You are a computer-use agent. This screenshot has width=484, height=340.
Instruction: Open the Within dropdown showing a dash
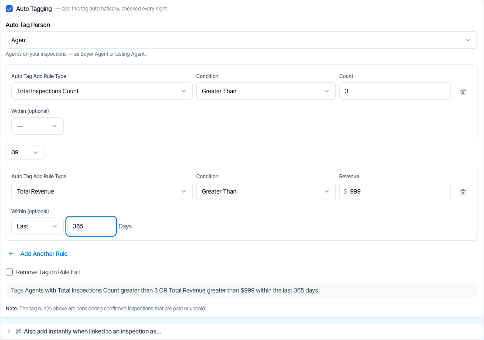tap(37, 126)
